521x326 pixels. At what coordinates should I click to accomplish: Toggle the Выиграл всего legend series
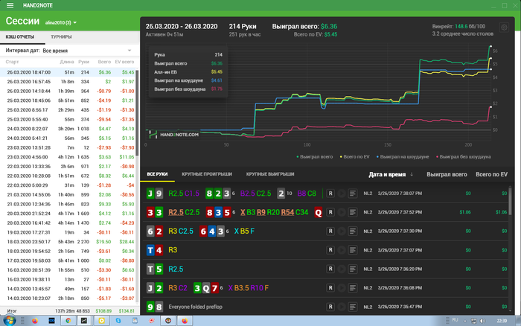314,157
